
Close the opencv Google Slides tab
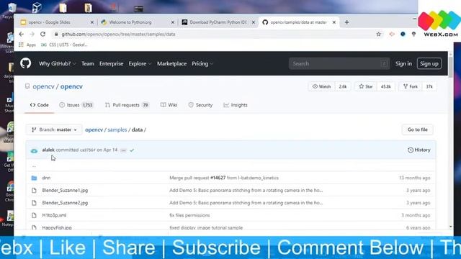pyautogui.click(x=92, y=22)
